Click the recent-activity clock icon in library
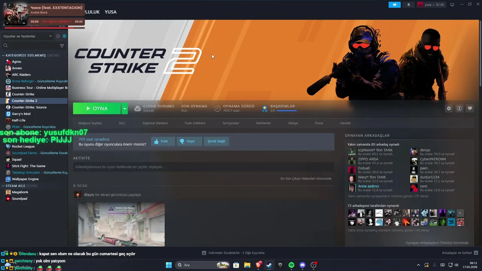Image resolution: width=482 pixels, height=271 pixels. tap(58, 36)
